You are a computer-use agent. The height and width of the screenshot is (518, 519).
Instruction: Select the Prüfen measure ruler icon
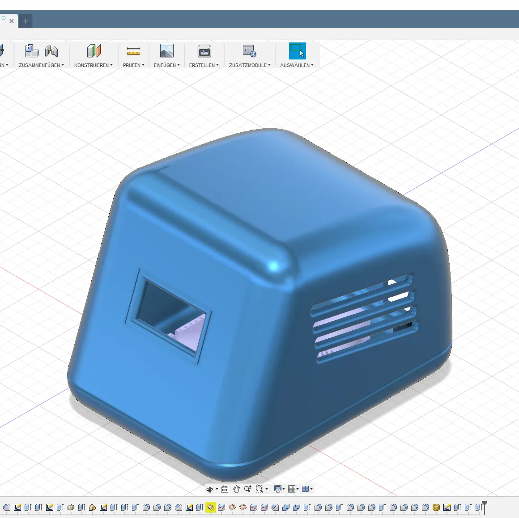pos(133,51)
